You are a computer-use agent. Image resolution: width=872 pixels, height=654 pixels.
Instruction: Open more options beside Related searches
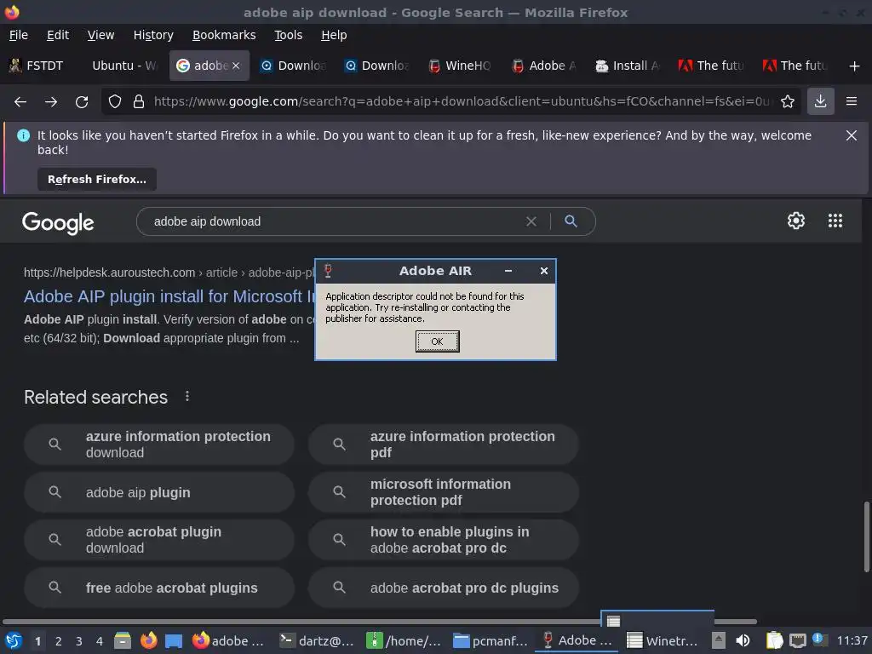187,396
